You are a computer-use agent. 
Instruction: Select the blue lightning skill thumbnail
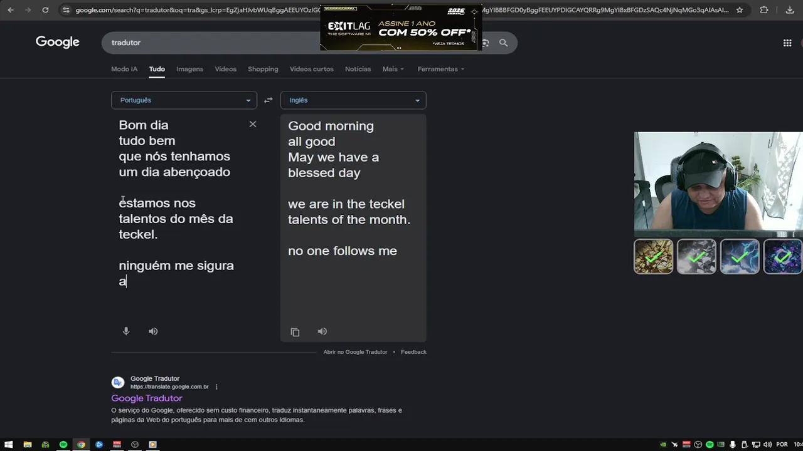tap(740, 257)
